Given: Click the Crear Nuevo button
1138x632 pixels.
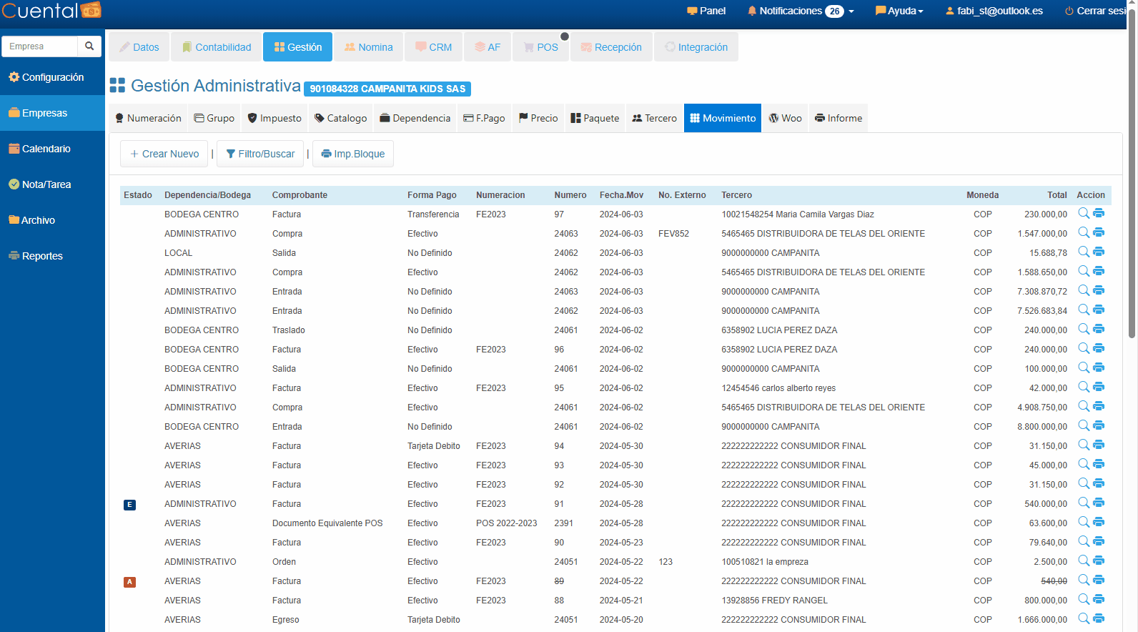Looking at the screenshot, I should pyautogui.click(x=164, y=154).
